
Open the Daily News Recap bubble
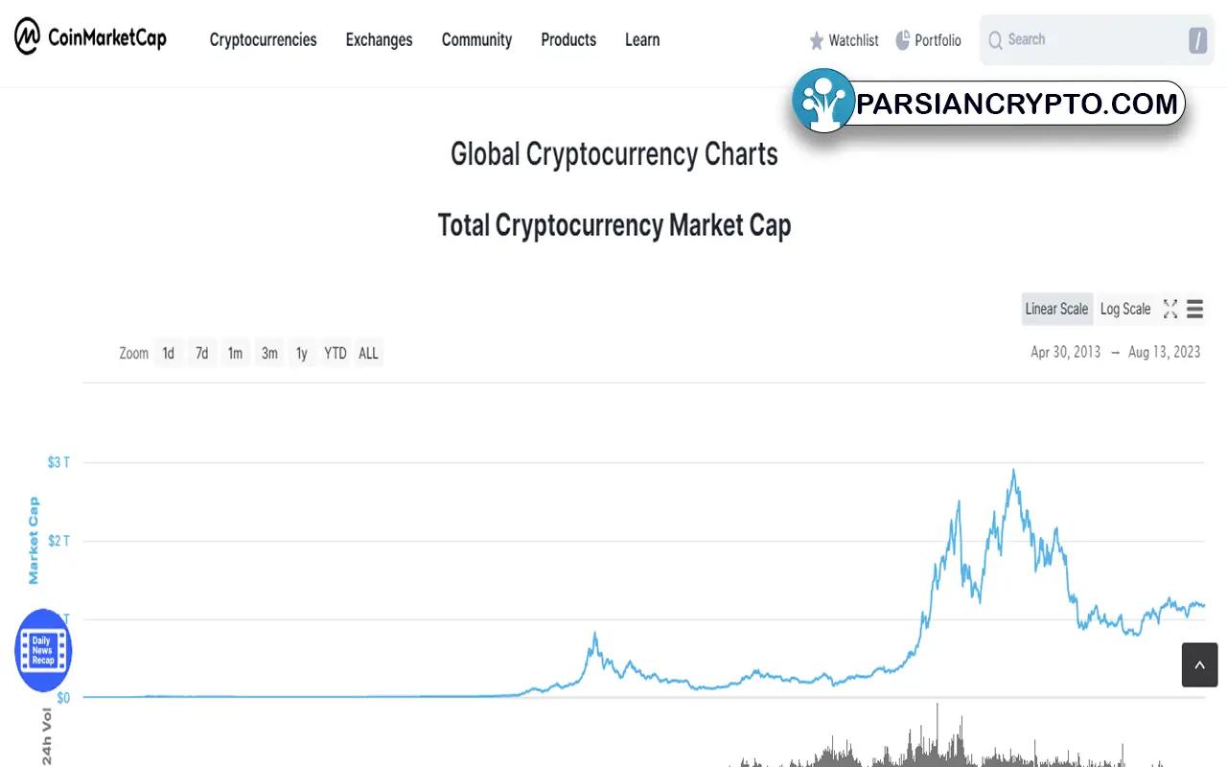43,650
